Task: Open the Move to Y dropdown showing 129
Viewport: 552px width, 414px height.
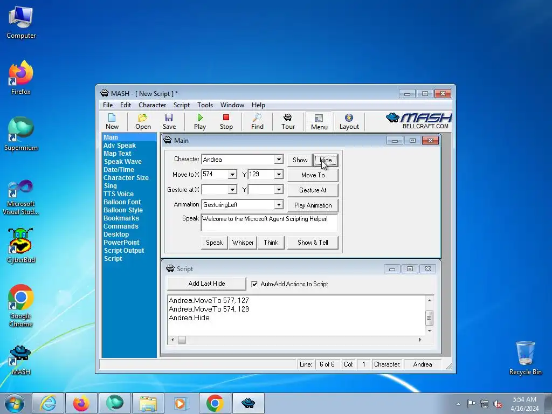Action: (x=279, y=175)
